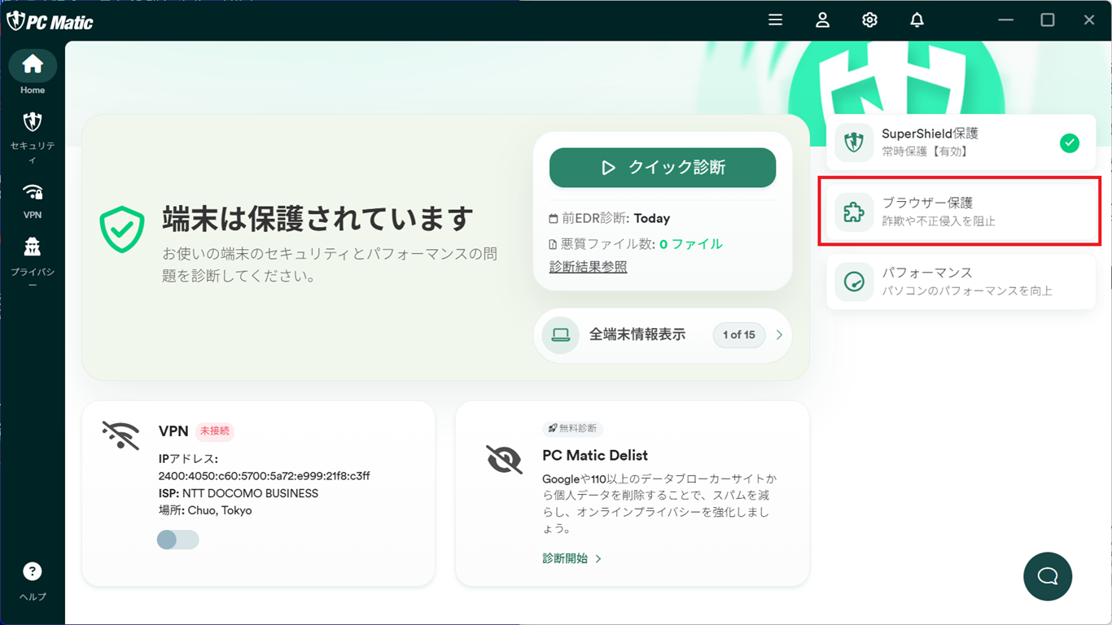Toggle the VPN connection switch
Image resolution: width=1112 pixels, height=625 pixels.
[x=178, y=540]
